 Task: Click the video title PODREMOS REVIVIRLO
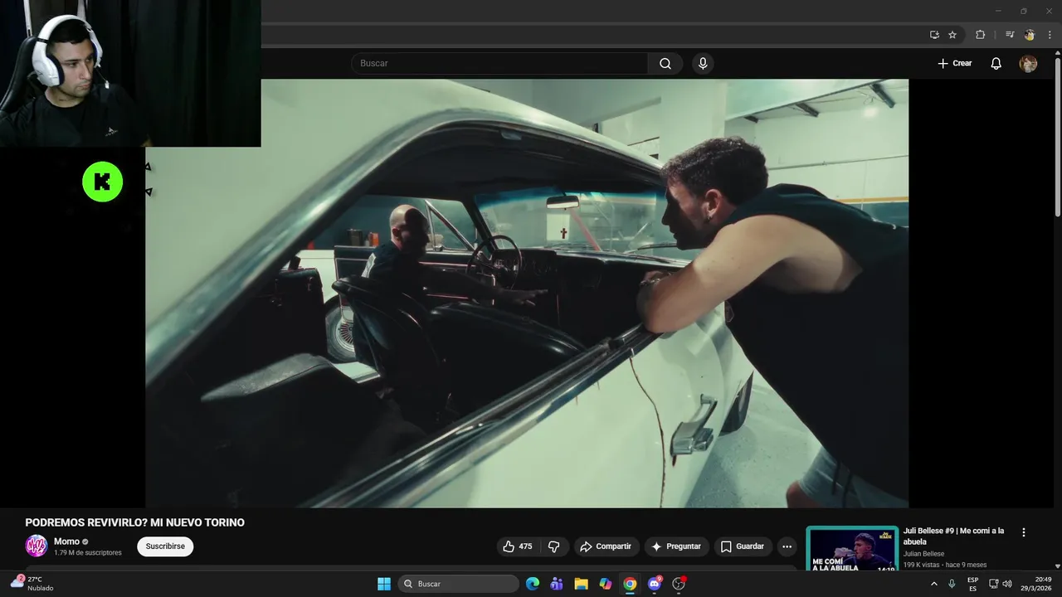coord(135,522)
